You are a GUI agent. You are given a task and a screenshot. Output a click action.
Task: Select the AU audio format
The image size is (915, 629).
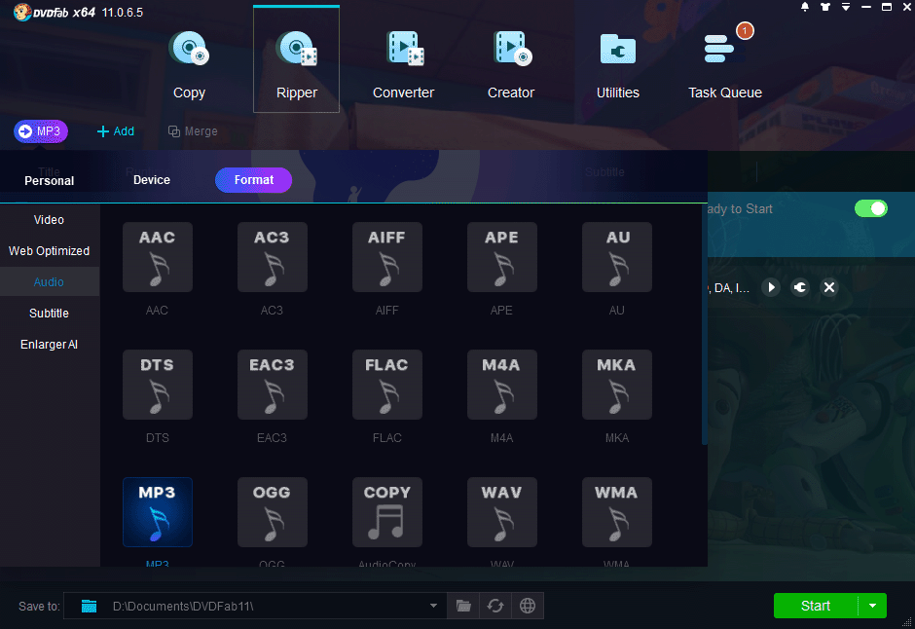pyautogui.click(x=617, y=257)
